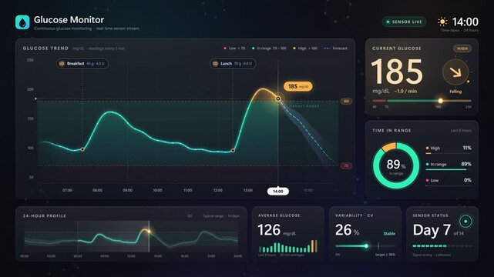Screen dimensions: 494x277
Task: Click the variability CV slider knob
Action: 366,246
